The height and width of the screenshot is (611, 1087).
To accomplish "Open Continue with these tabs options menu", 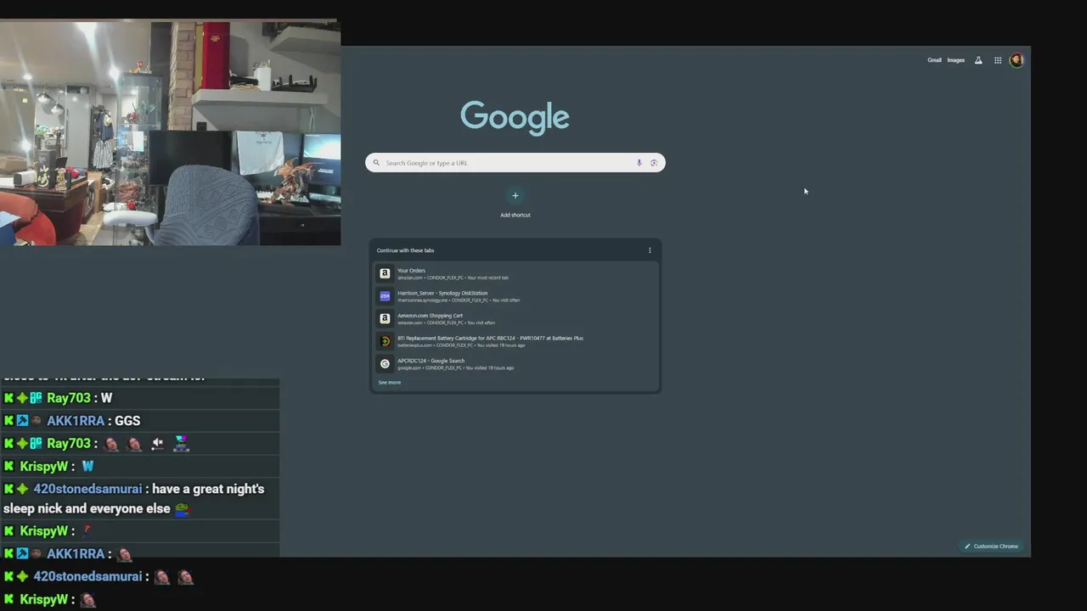I will (650, 250).
